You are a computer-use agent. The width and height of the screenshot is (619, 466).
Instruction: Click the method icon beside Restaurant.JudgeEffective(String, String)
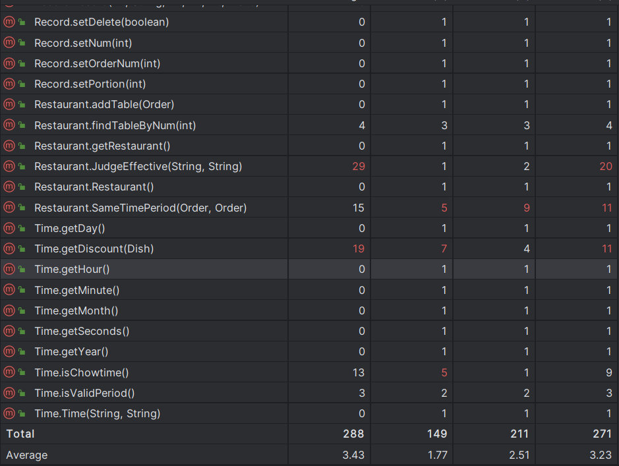pyautogui.click(x=9, y=167)
